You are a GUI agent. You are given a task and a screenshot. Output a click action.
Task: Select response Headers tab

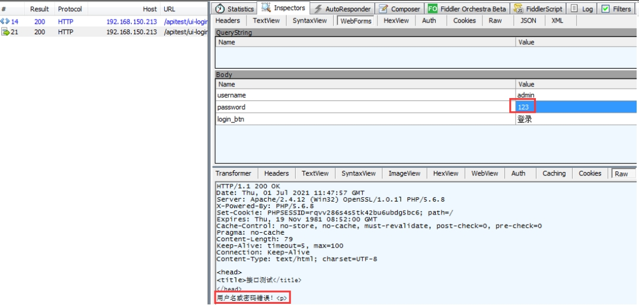pos(276,173)
